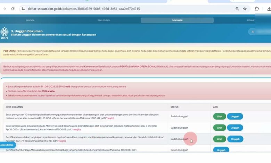The height and width of the screenshot is (163, 271).
Task: Bookmark this page with the star icon
Action: (245, 9)
